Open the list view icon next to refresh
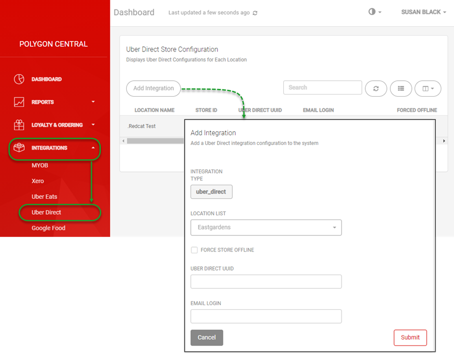Screen dimensions: 454x353 pyautogui.click(x=401, y=88)
